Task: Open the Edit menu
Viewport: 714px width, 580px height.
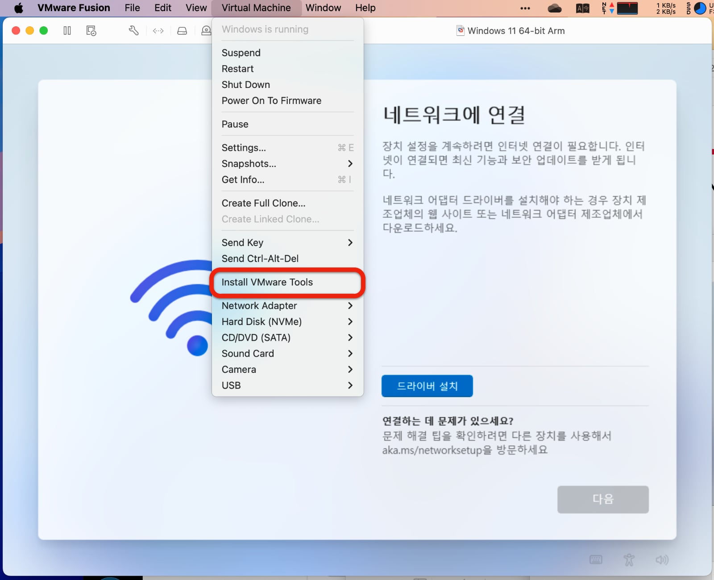Action: tap(163, 8)
